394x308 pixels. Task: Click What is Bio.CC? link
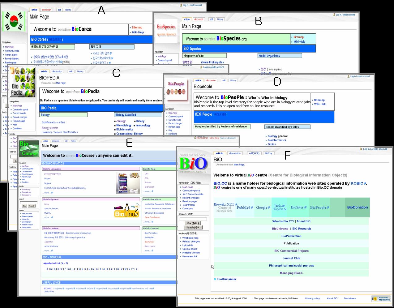(283, 221)
